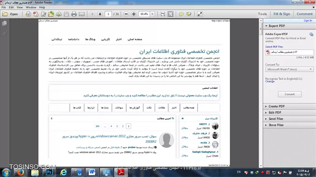Go to next page arrow

[x=100, y=14]
